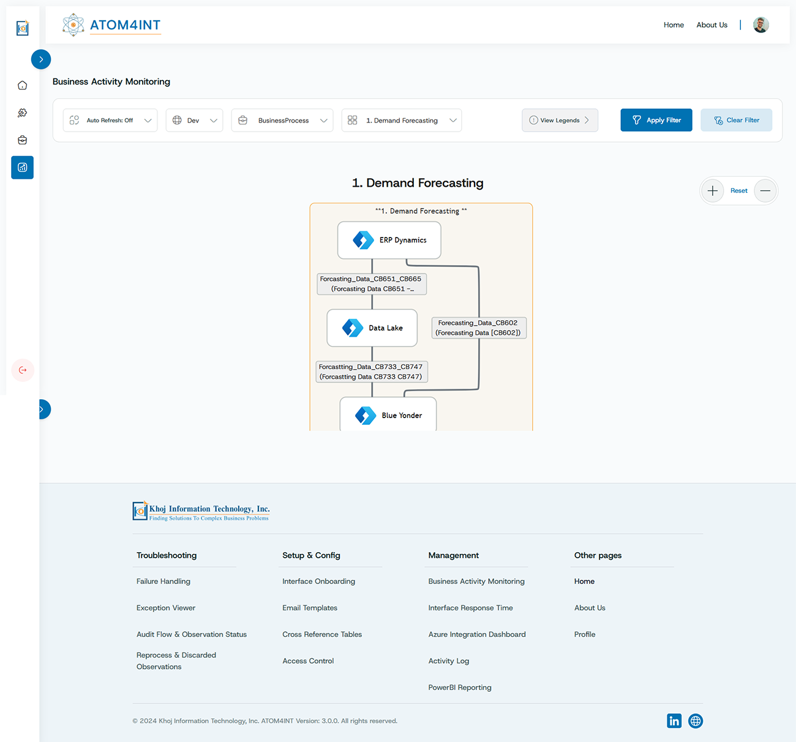This screenshot has width=796, height=742.
Task: Open the briefcase icon in sidebar
Action: [x=23, y=140]
